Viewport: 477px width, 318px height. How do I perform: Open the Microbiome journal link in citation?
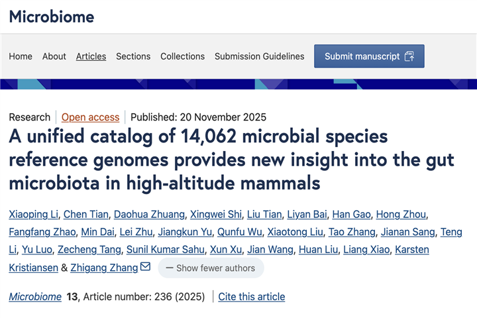(34, 296)
